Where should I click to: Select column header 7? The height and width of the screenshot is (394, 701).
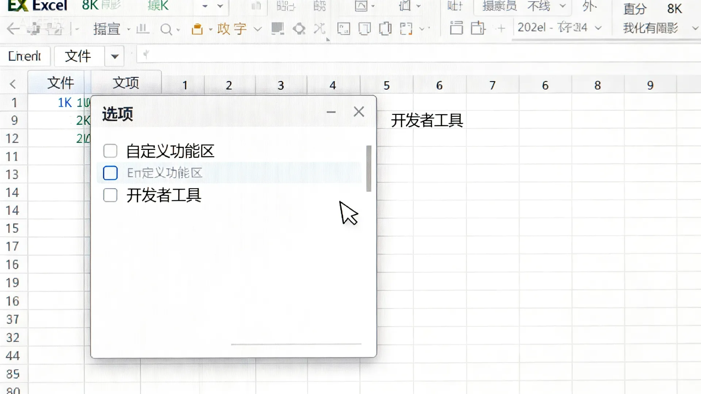click(493, 85)
